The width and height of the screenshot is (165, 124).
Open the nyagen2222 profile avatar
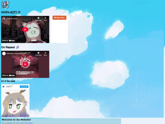pos(3,87)
